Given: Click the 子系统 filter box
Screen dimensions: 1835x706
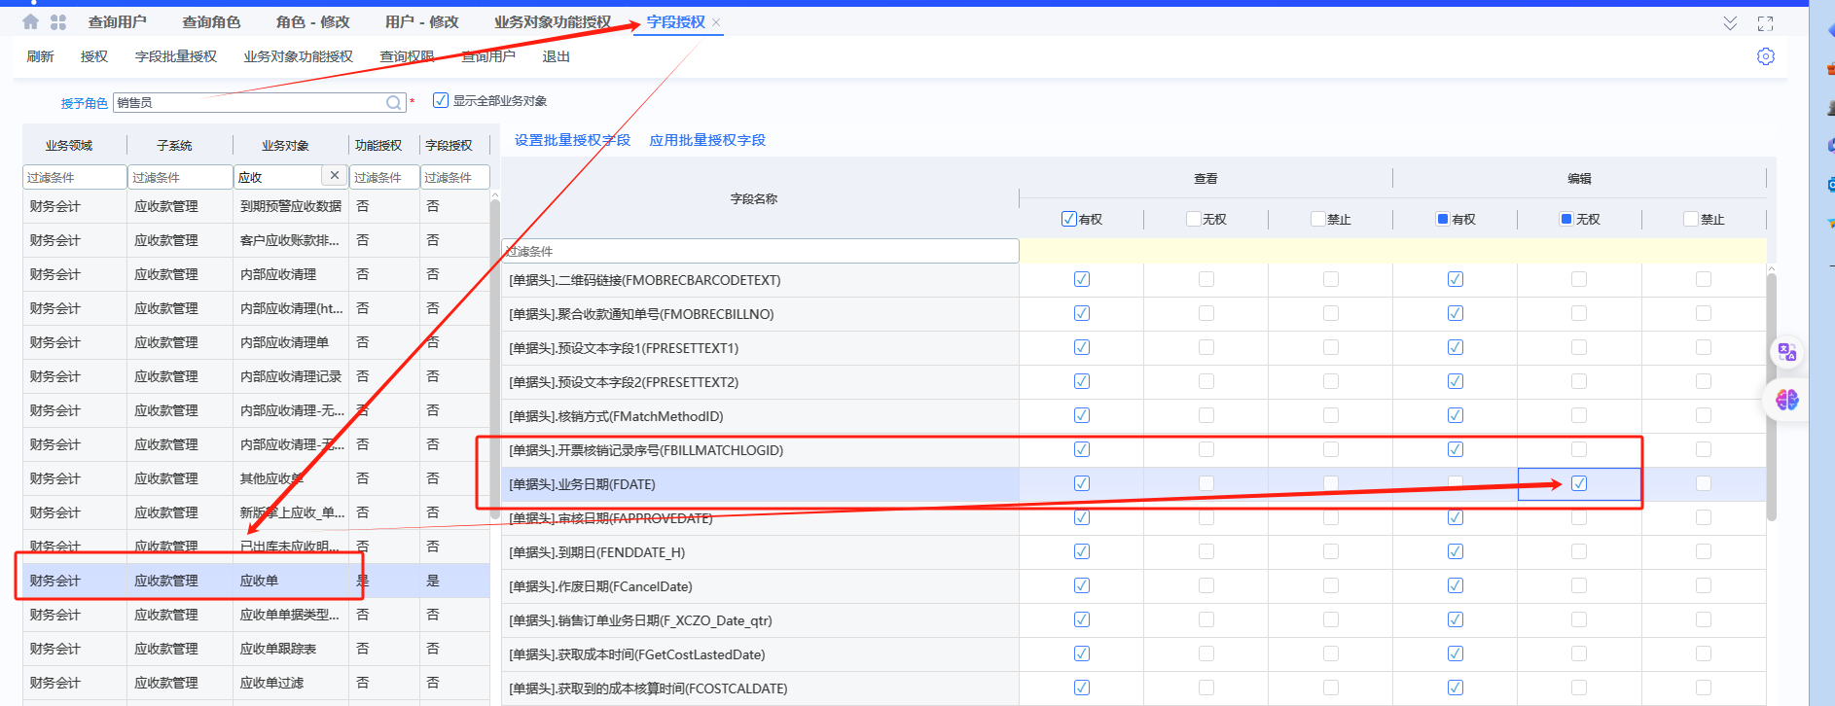Looking at the screenshot, I should coord(180,177).
